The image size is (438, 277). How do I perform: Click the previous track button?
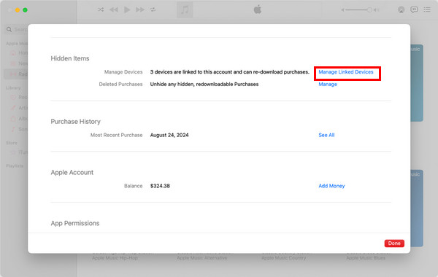click(x=114, y=9)
